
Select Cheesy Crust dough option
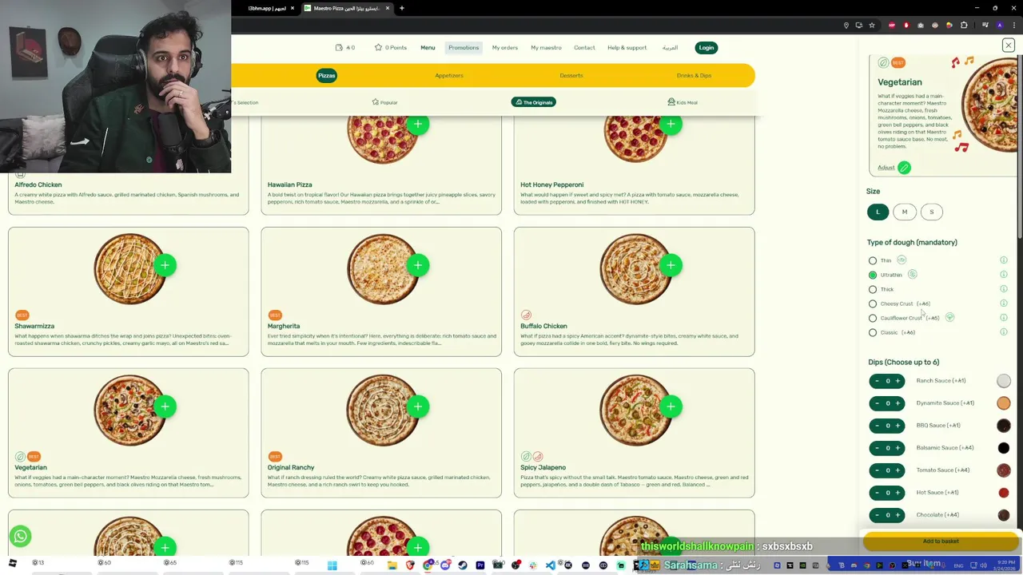tap(873, 303)
